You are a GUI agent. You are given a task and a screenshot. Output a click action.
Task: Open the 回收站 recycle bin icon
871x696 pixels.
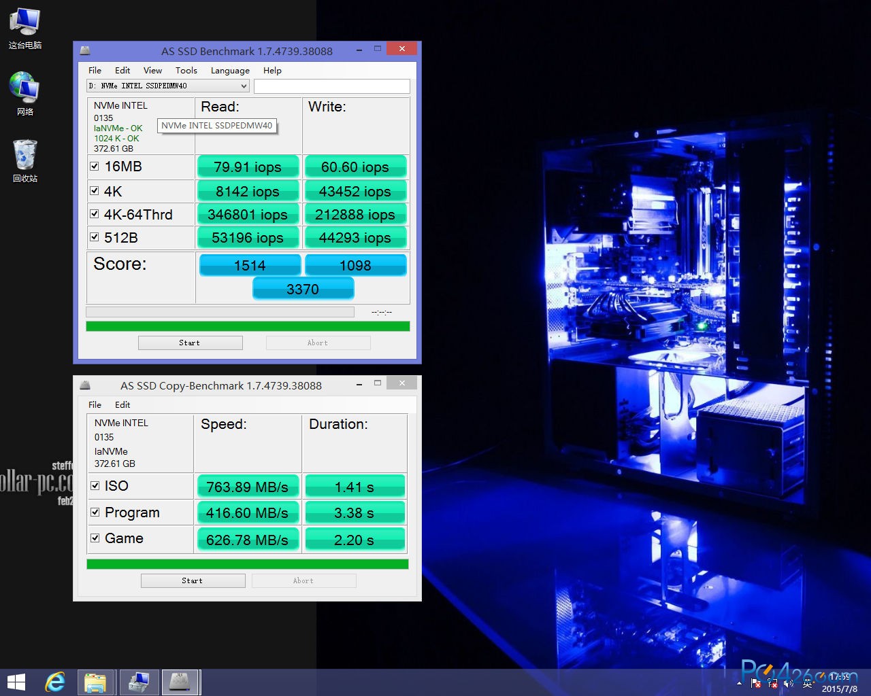pyautogui.click(x=24, y=160)
